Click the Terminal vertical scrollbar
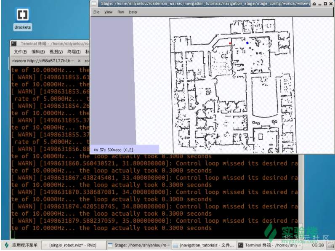The height and width of the screenshot is (251, 335). 301,196
